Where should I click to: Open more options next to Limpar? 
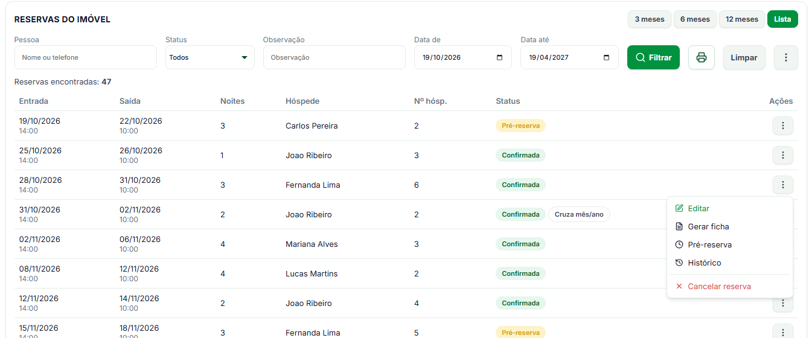(x=785, y=57)
